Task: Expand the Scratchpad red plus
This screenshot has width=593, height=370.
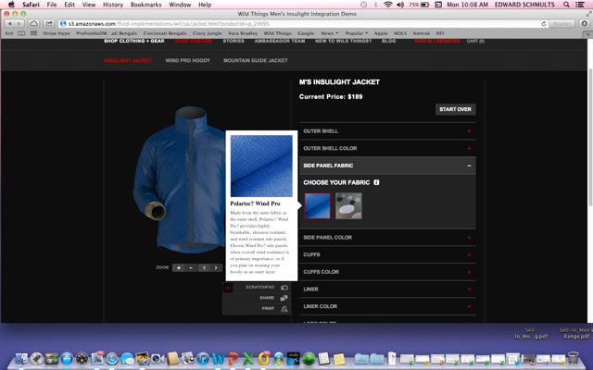Action: (x=228, y=288)
